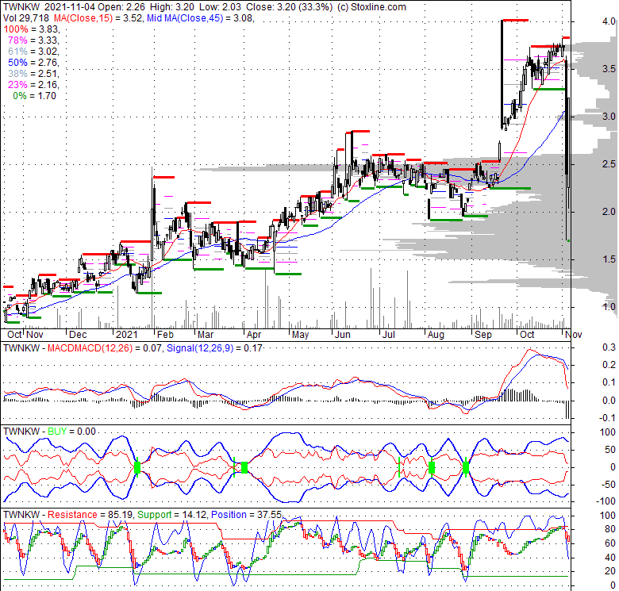Click the 1.5 price axis label
The height and width of the screenshot is (591, 619).
coord(609,259)
